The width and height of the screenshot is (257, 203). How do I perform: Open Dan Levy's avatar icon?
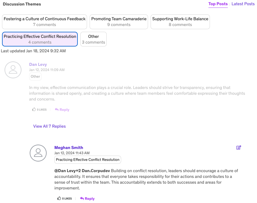pos(13,70)
